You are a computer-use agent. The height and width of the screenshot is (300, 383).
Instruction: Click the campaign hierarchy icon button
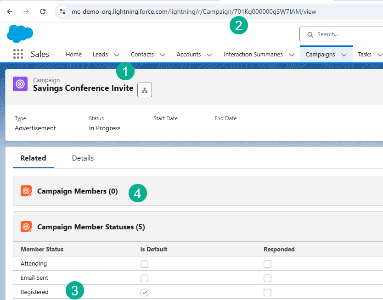145,90
